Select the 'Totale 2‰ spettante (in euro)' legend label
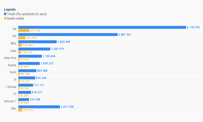Viewport: 203px width, 122px height. [x=27, y=14]
